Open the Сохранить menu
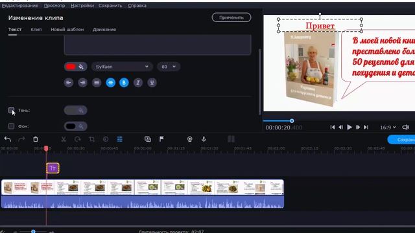The width and height of the screenshot is (415, 233). click(110, 6)
